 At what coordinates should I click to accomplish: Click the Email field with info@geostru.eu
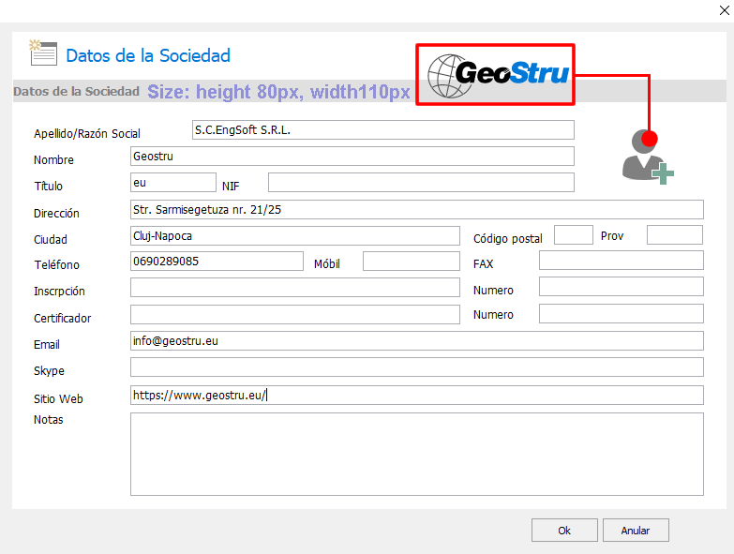(x=416, y=340)
